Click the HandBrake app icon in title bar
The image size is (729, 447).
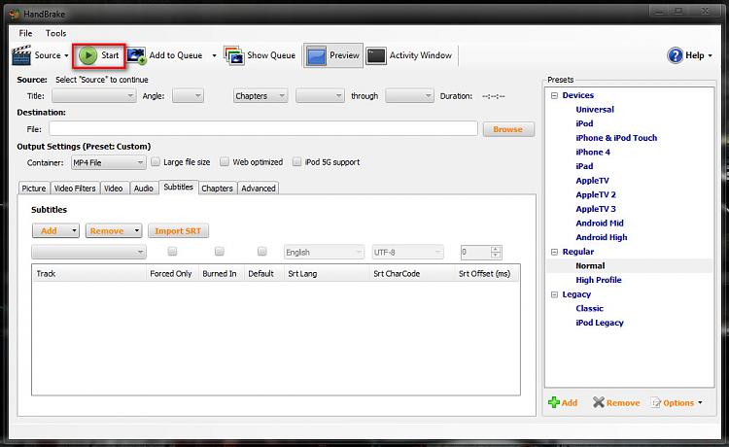tap(15, 14)
